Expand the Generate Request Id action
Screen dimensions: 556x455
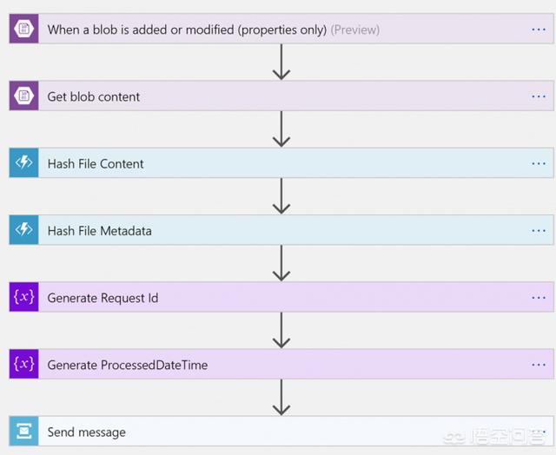[103, 298]
